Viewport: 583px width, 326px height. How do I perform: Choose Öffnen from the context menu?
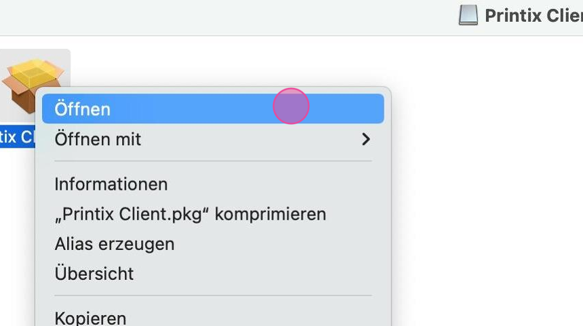pos(83,108)
